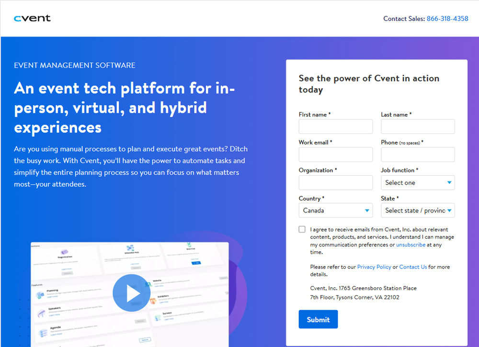Click the 'EVENT MANAGEMENT SOFTWARE' label
479x347 pixels.
point(75,65)
